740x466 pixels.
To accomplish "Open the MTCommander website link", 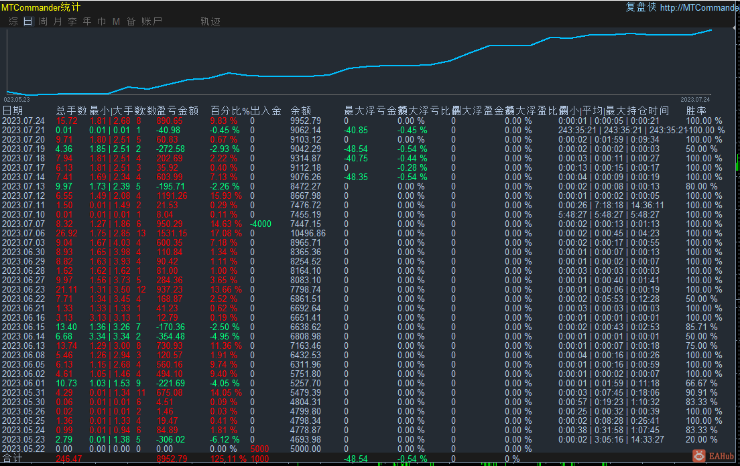I will pyautogui.click(x=699, y=7).
